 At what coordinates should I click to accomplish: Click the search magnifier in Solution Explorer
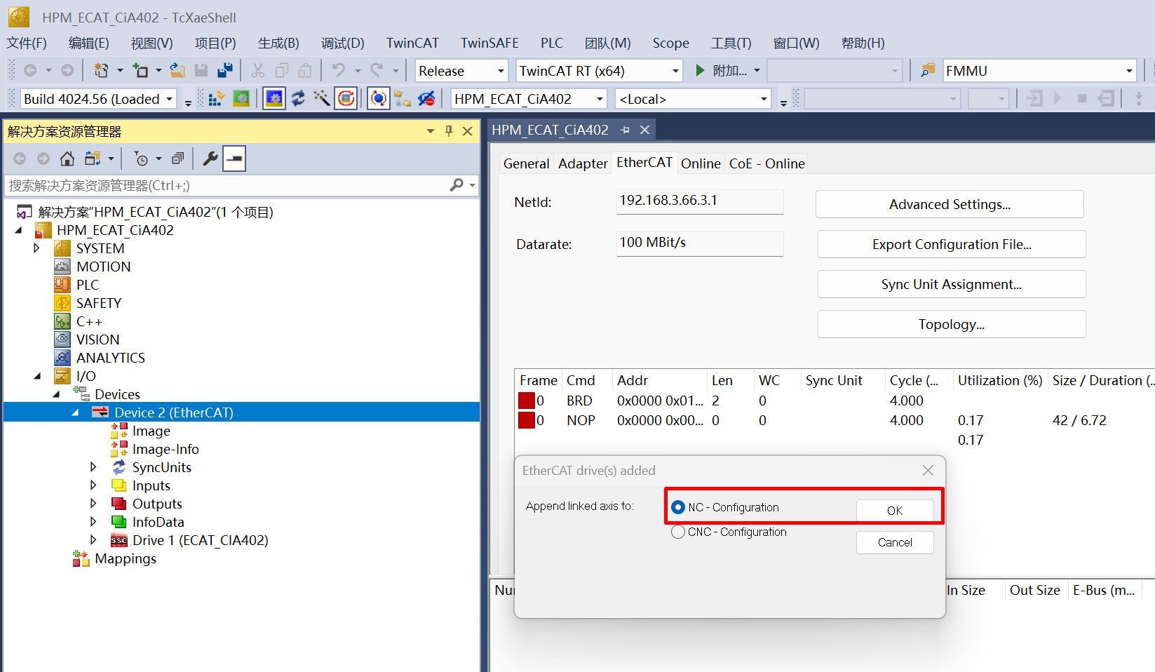tap(457, 185)
